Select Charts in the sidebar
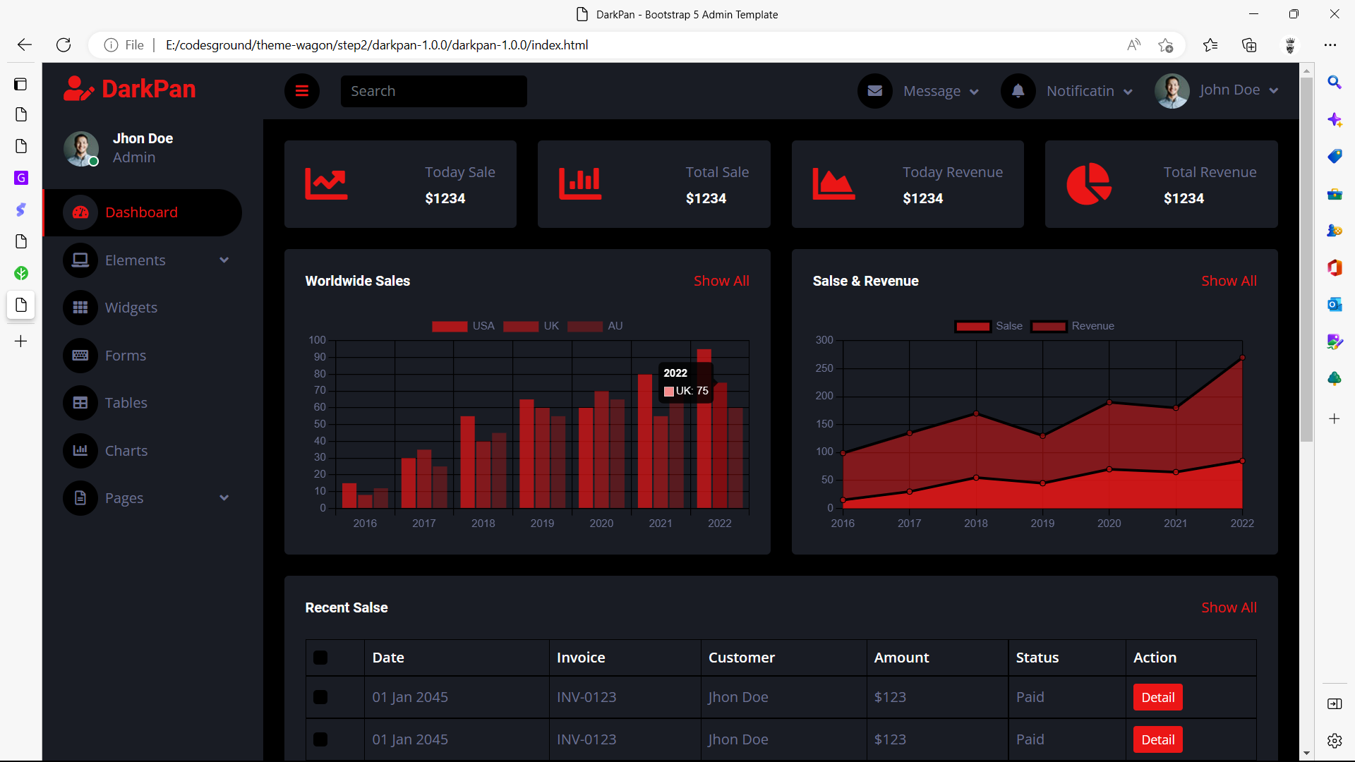 (x=142, y=451)
